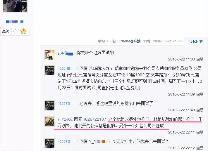Open avatar beside 还没去 comment

[50, 106]
